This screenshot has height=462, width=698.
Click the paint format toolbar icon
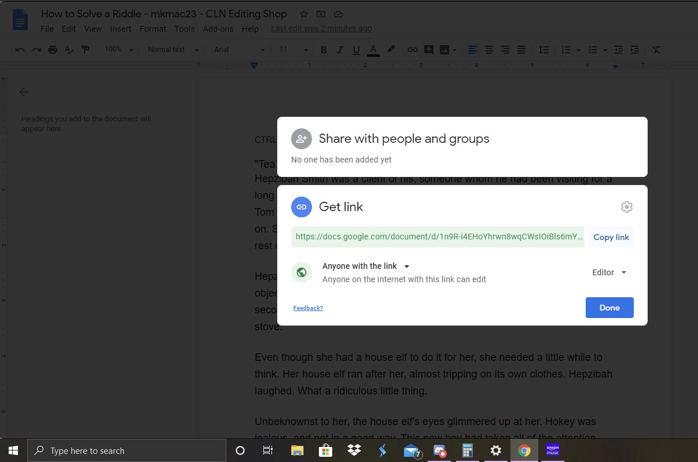coord(85,50)
